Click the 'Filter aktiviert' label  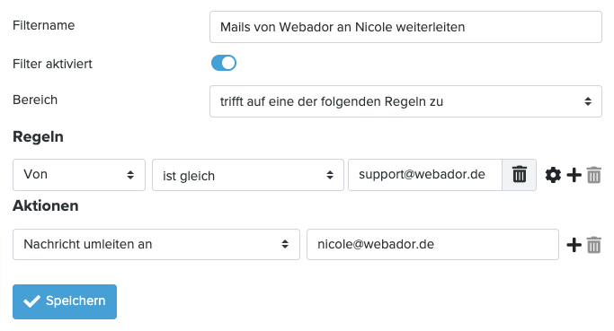coord(52,64)
